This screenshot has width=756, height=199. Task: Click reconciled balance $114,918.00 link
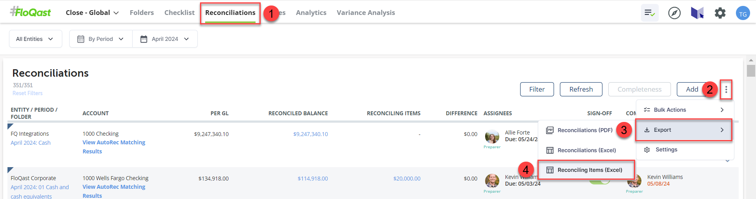point(313,179)
